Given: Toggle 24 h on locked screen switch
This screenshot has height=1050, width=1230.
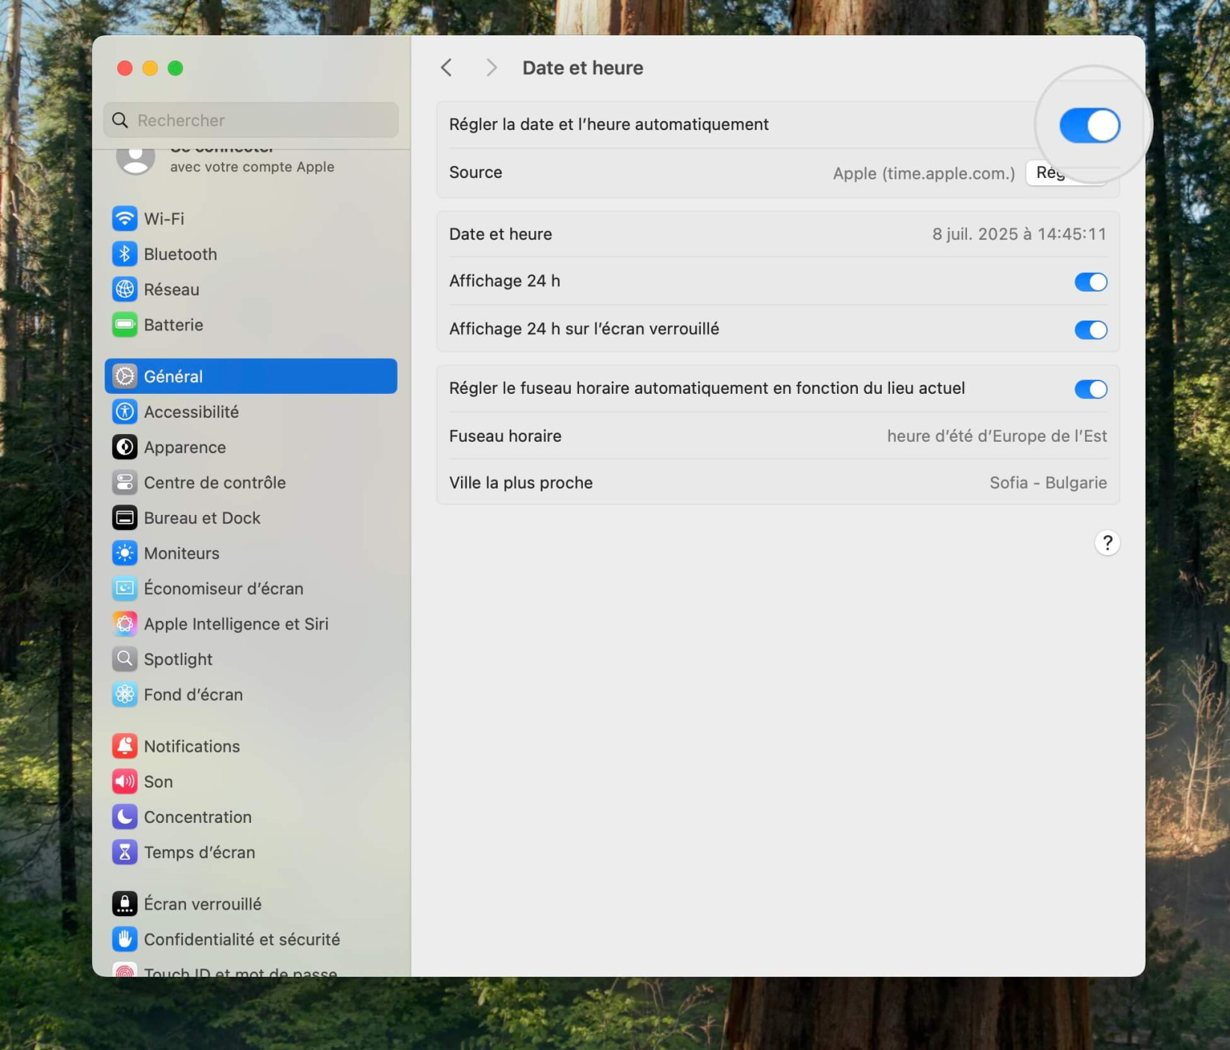Looking at the screenshot, I should pos(1091,330).
